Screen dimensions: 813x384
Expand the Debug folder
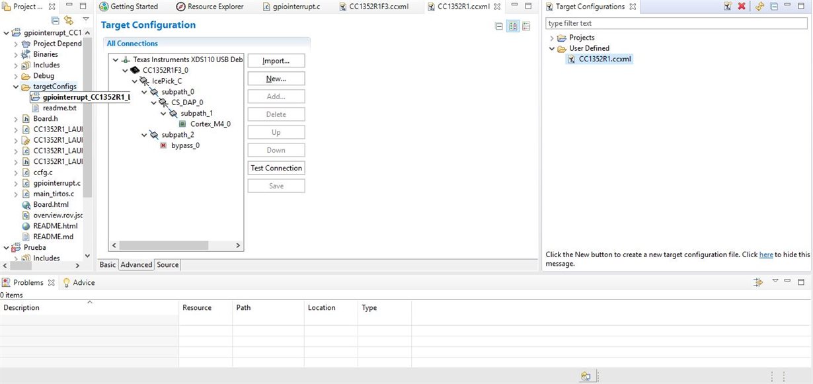(17, 76)
